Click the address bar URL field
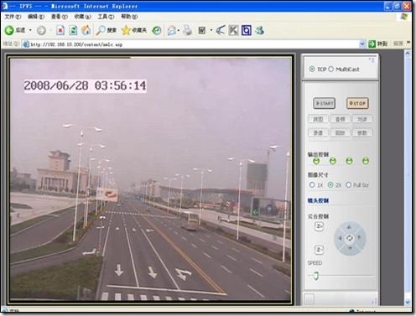 [x=193, y=44]
